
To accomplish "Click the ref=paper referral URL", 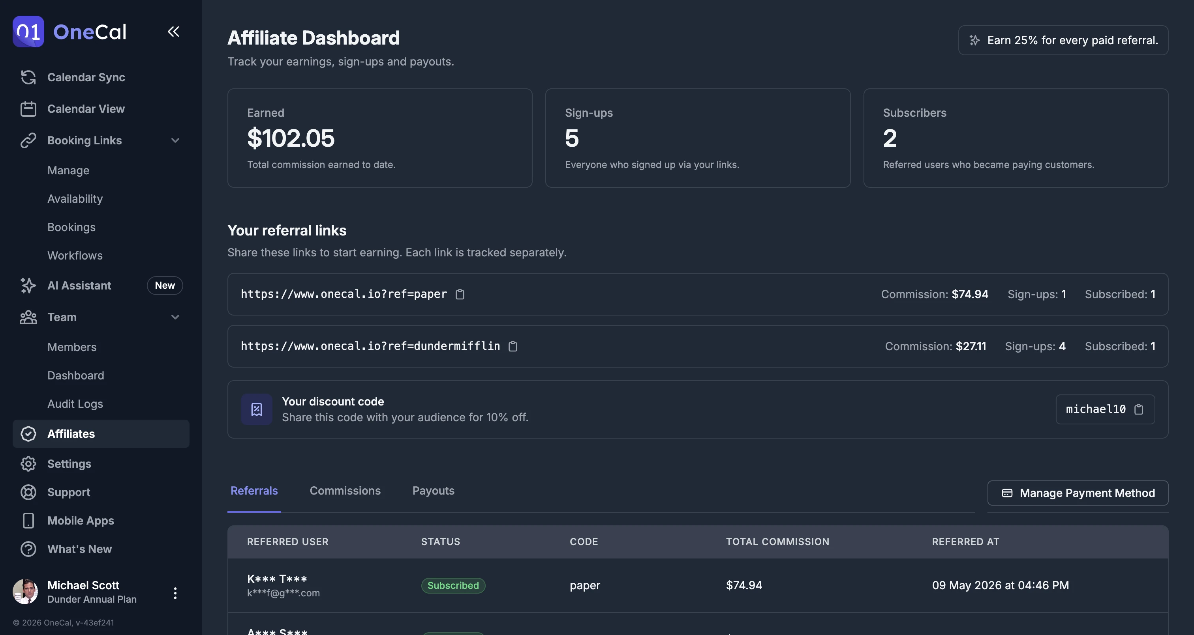I will 344,294.
